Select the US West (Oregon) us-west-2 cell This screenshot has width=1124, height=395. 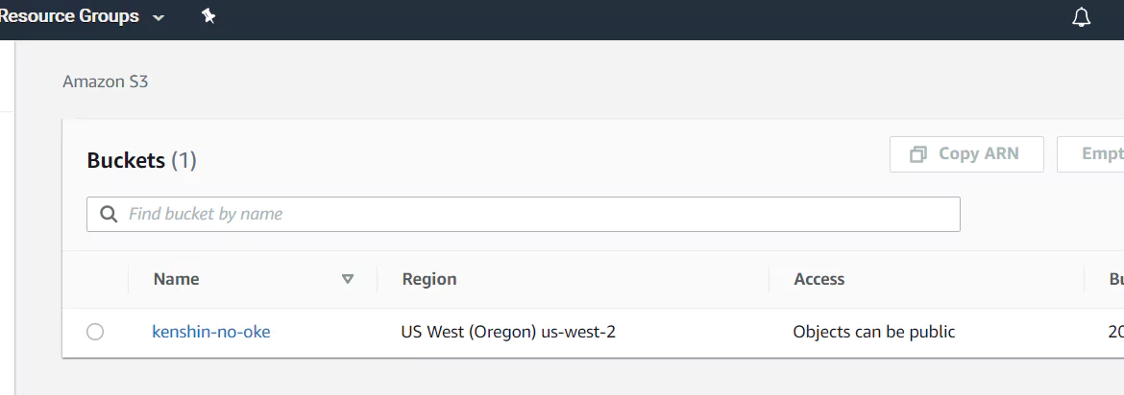(x=508, y=332)
